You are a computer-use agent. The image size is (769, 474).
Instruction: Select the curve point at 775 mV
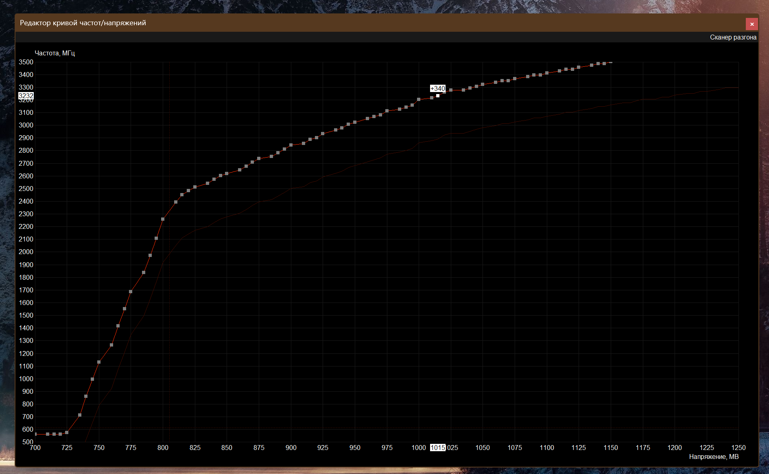(131, 292)
